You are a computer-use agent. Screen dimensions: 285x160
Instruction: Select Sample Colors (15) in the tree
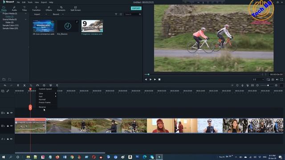tap(11, 25)
